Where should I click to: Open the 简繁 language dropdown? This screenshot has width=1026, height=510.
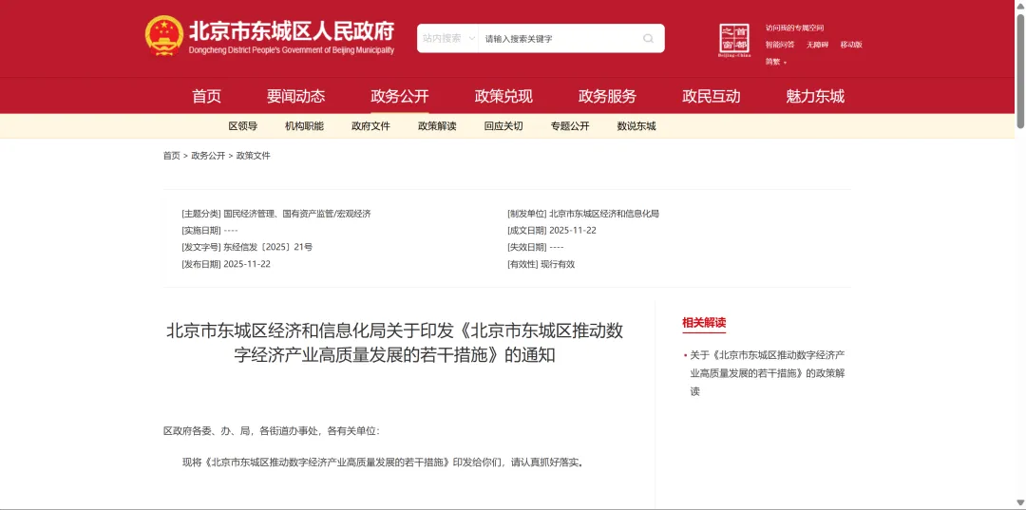click(x=776, y=62)
